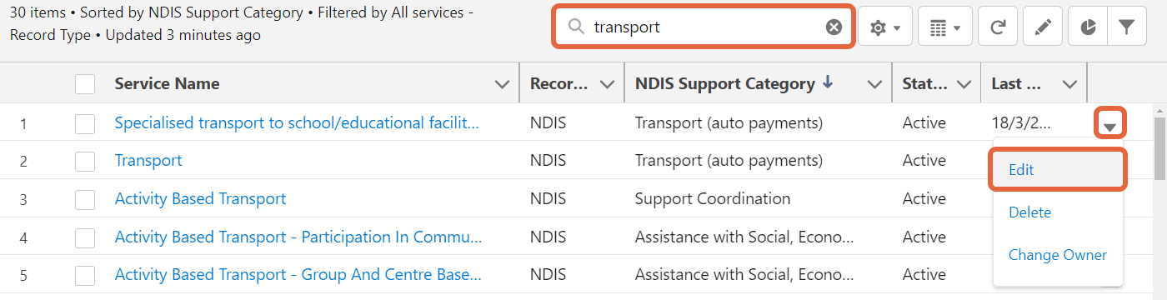Image resolution: width=1167 pixels, height=300 pixels.
Task: Refresh the list with the reload icon
Action: [x=997, y=27]
